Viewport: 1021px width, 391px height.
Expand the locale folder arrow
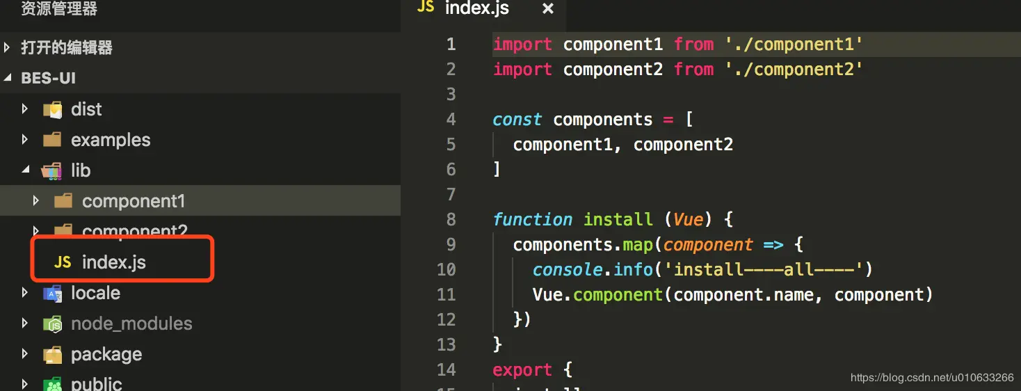click(25, 293)
